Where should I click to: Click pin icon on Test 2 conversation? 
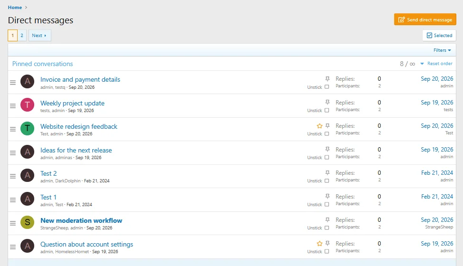(x=328, y=172)
